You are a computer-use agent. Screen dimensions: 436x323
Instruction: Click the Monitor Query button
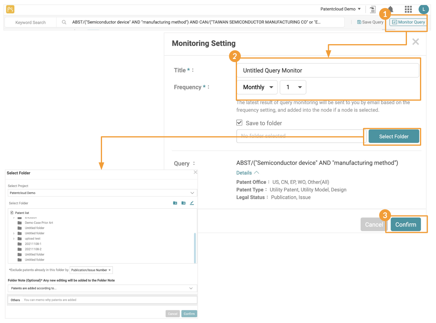tap(408, 22)
